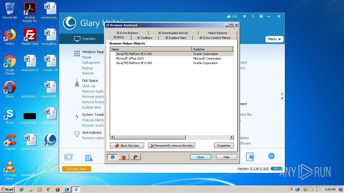344x193 pixels.
Task: Click the PRO badge next to version
Action: coord(277,169)
